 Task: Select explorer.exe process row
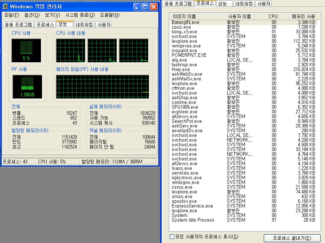point(244,112)
